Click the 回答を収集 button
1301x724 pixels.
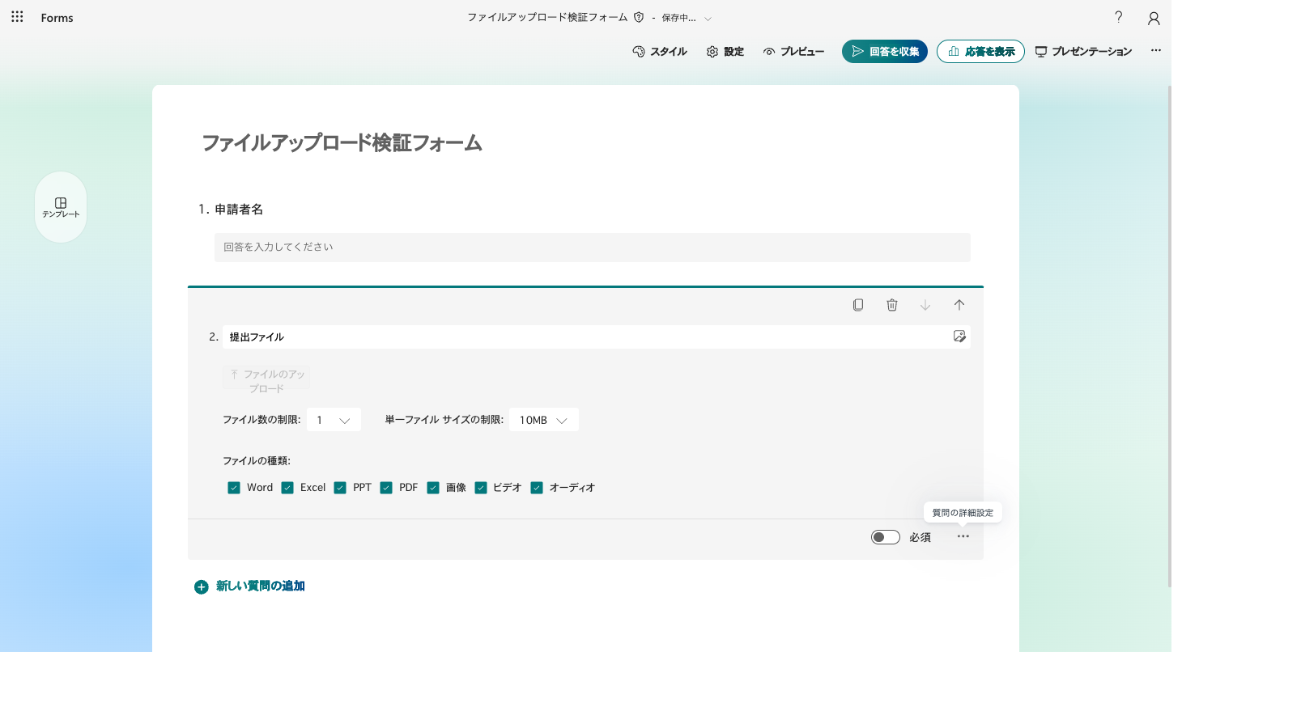[x=885, y=51]
